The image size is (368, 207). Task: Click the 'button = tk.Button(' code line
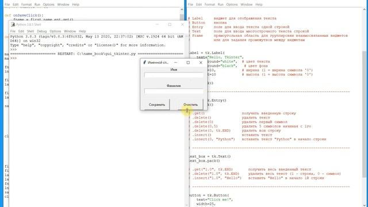tap(209, 195)
